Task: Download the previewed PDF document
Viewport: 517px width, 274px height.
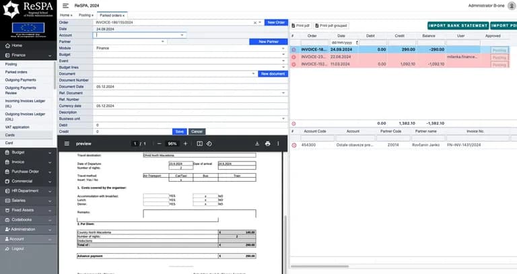Action: (x=257, y=144)
